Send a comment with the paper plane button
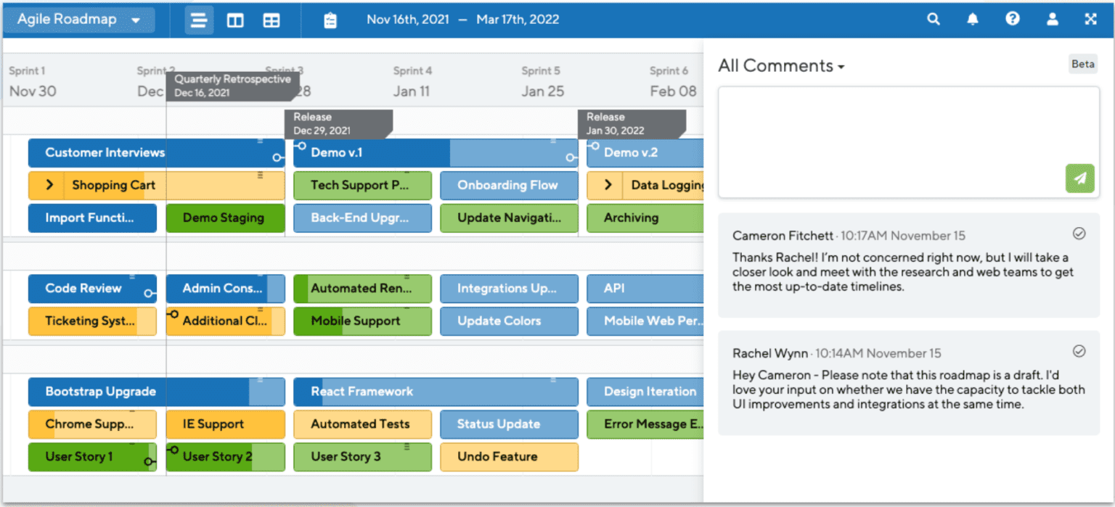The height and width of the screenshot is (507, 1115). 1079,178
